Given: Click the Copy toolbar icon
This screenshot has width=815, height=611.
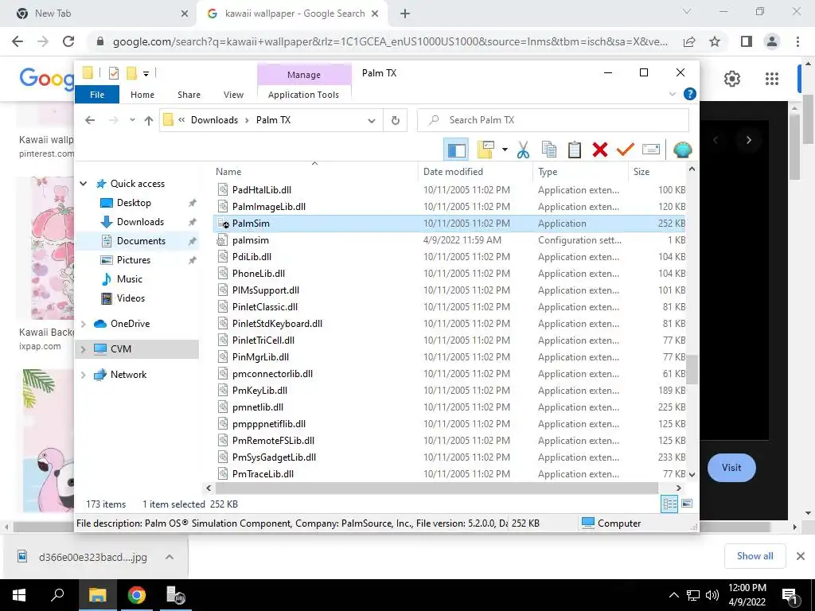Looking at the screenshot, I should 549,150.
